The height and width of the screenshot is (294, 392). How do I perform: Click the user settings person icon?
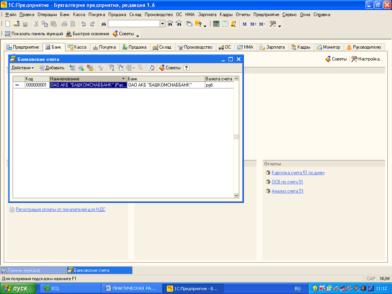[234, 24]
